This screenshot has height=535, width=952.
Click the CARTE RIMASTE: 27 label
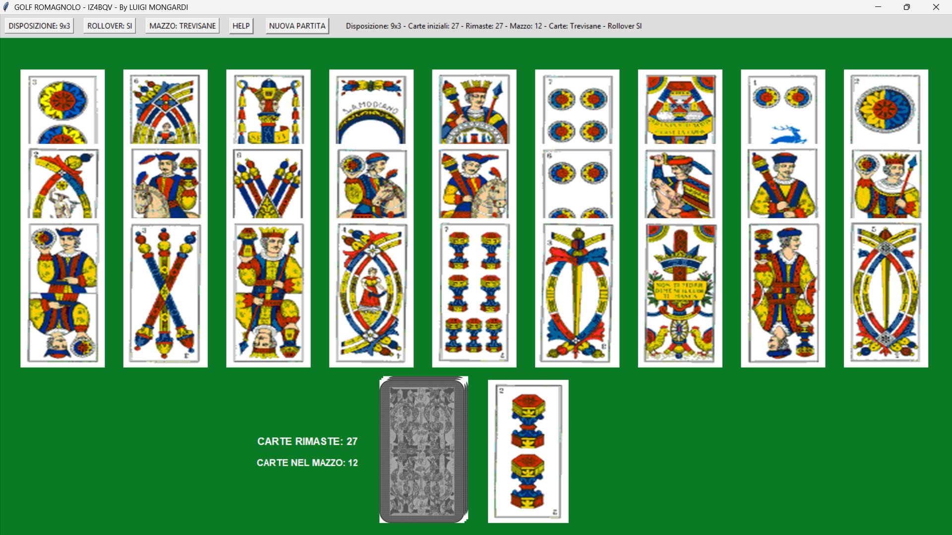point(307,441)
